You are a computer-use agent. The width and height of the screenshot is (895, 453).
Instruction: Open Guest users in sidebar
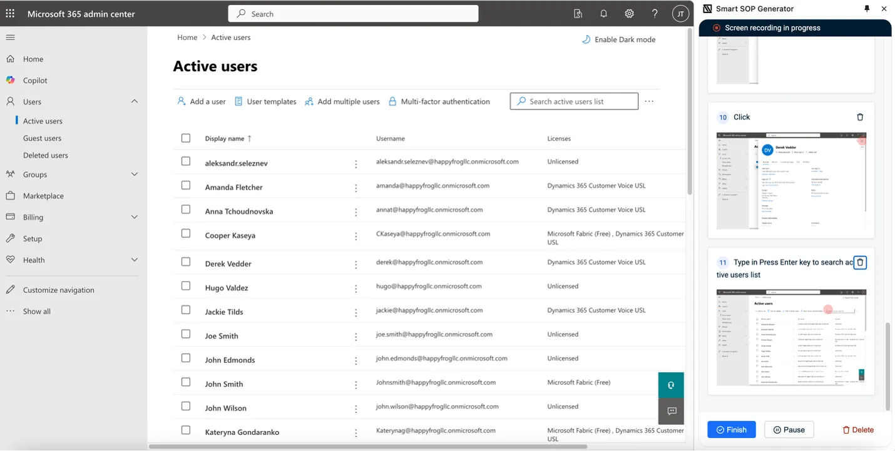(42, 138)
